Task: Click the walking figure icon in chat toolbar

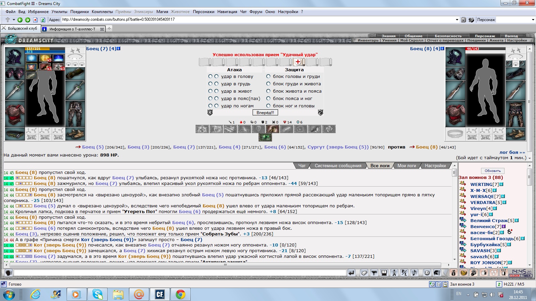Action: point(394,273)
